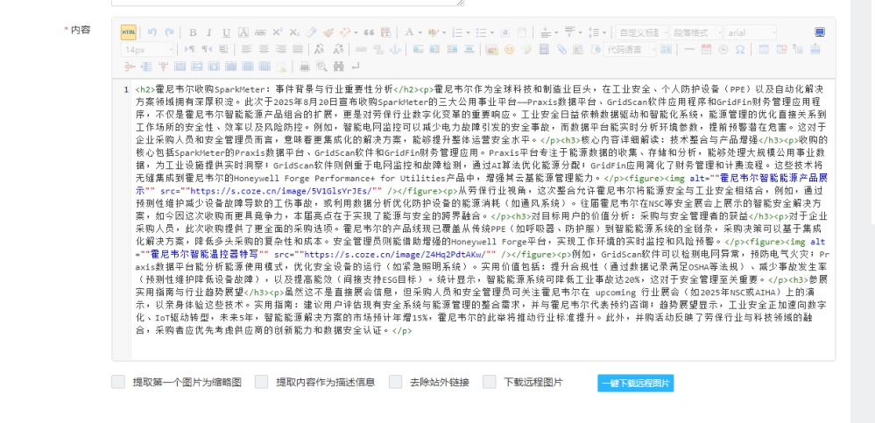Run auto typeset magic wand

(344, 32)
